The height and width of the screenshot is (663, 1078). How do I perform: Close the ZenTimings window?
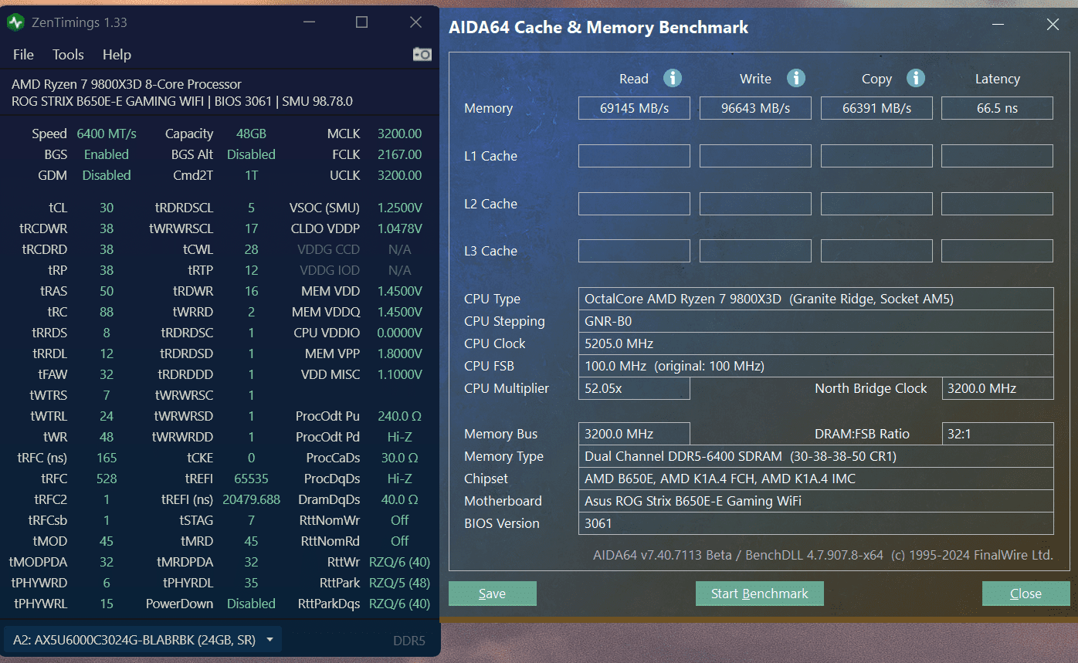(x=415, y=22)
